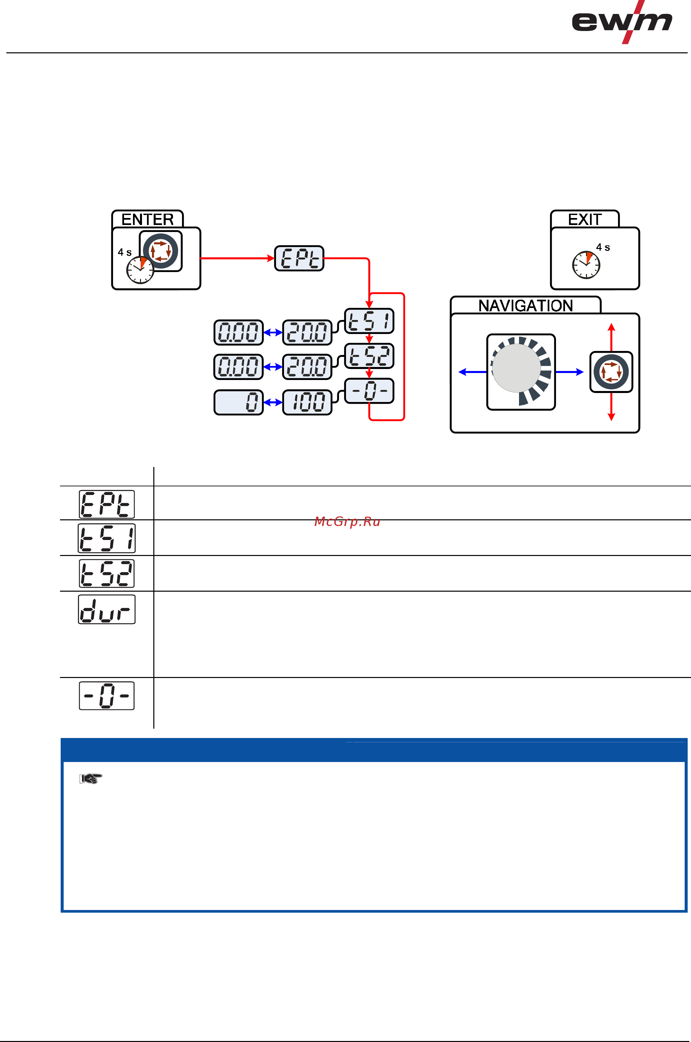Click the 0.00 display in tS1 row
This screenshot has height=1042, width=691.
pyautogui.click(x=238, y=332)
